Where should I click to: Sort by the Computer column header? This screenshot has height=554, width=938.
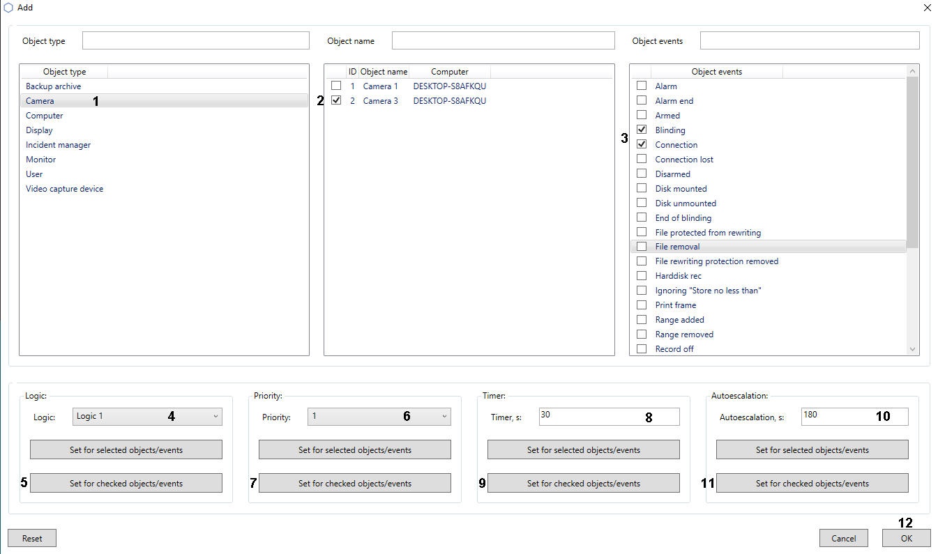449,72
